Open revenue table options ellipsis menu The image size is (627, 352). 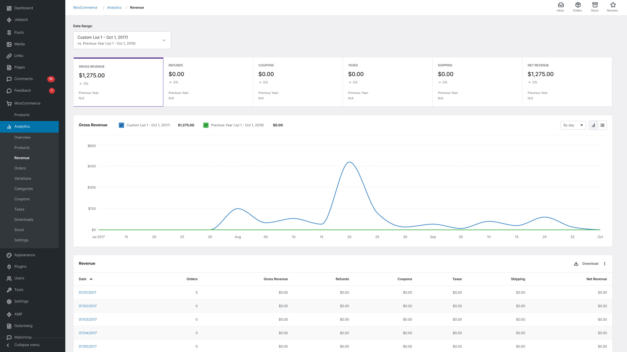[604, 264]
